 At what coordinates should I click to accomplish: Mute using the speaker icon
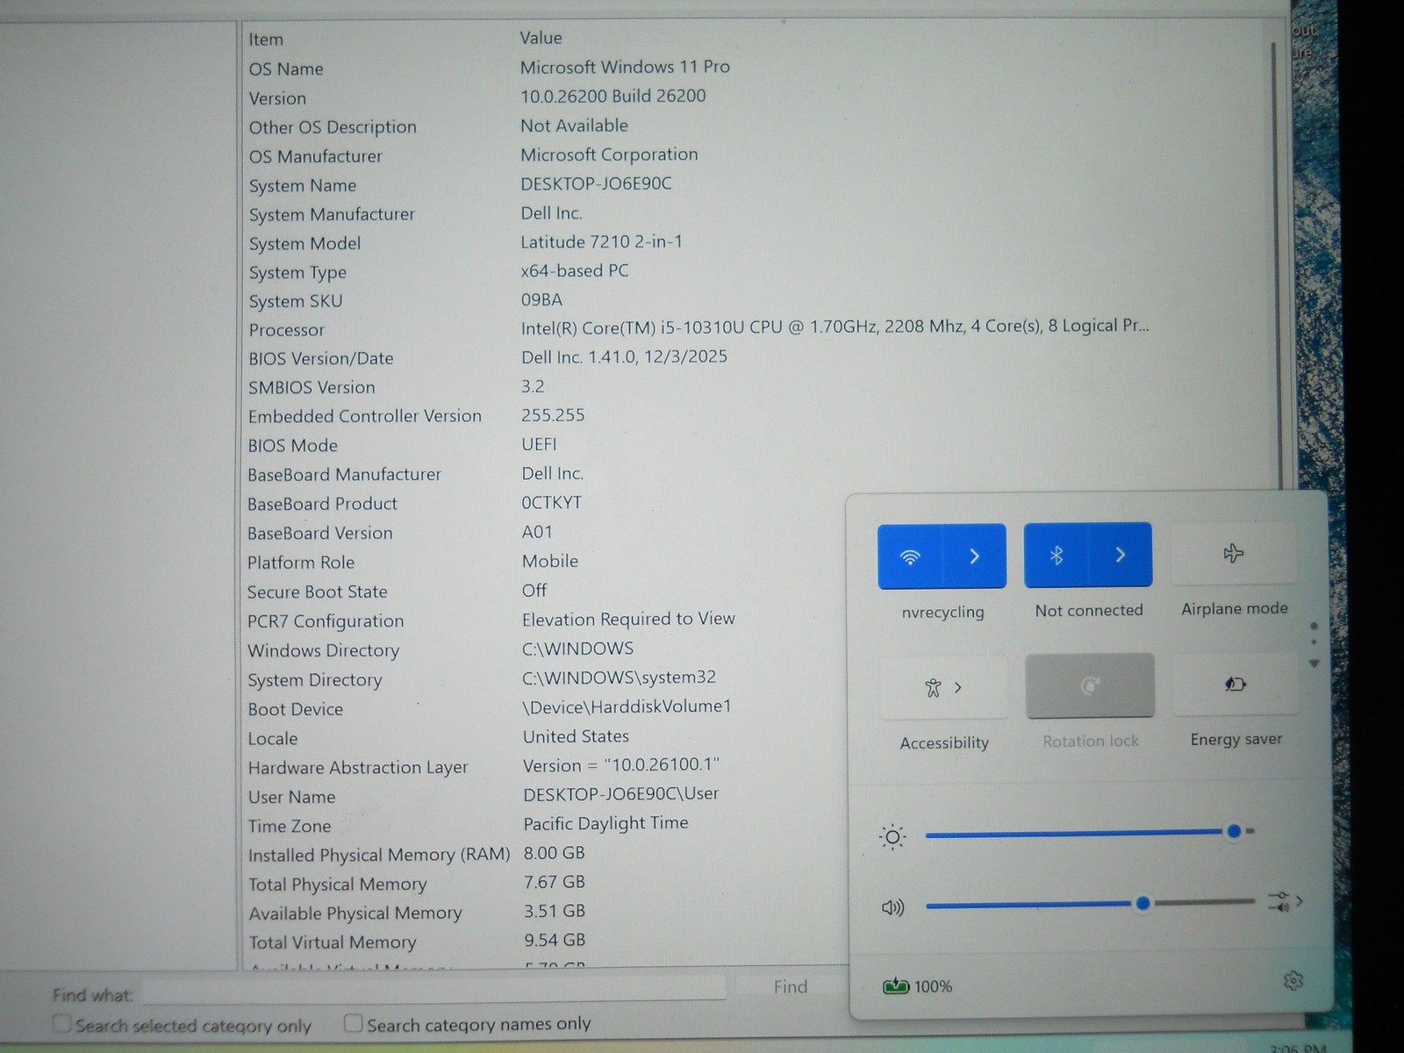click(x=892, y=907)
